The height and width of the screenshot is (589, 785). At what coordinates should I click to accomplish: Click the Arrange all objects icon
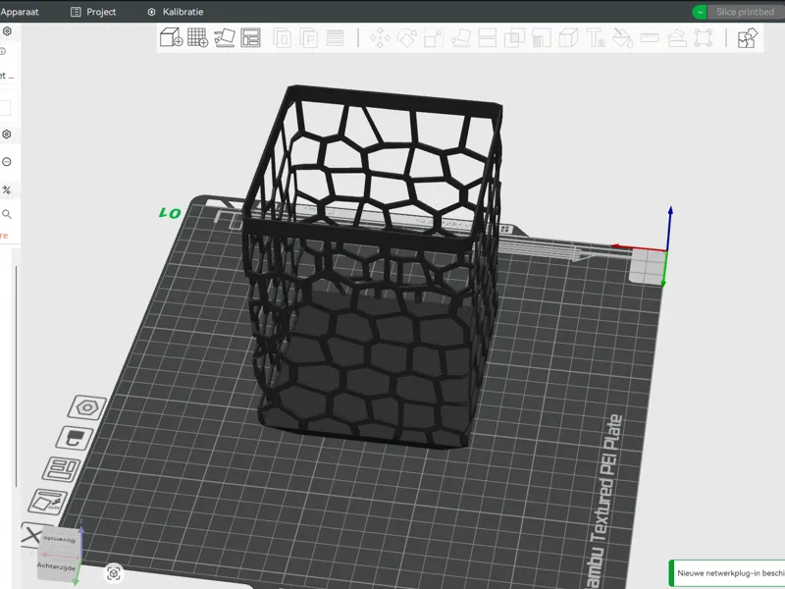click(250, 37)
